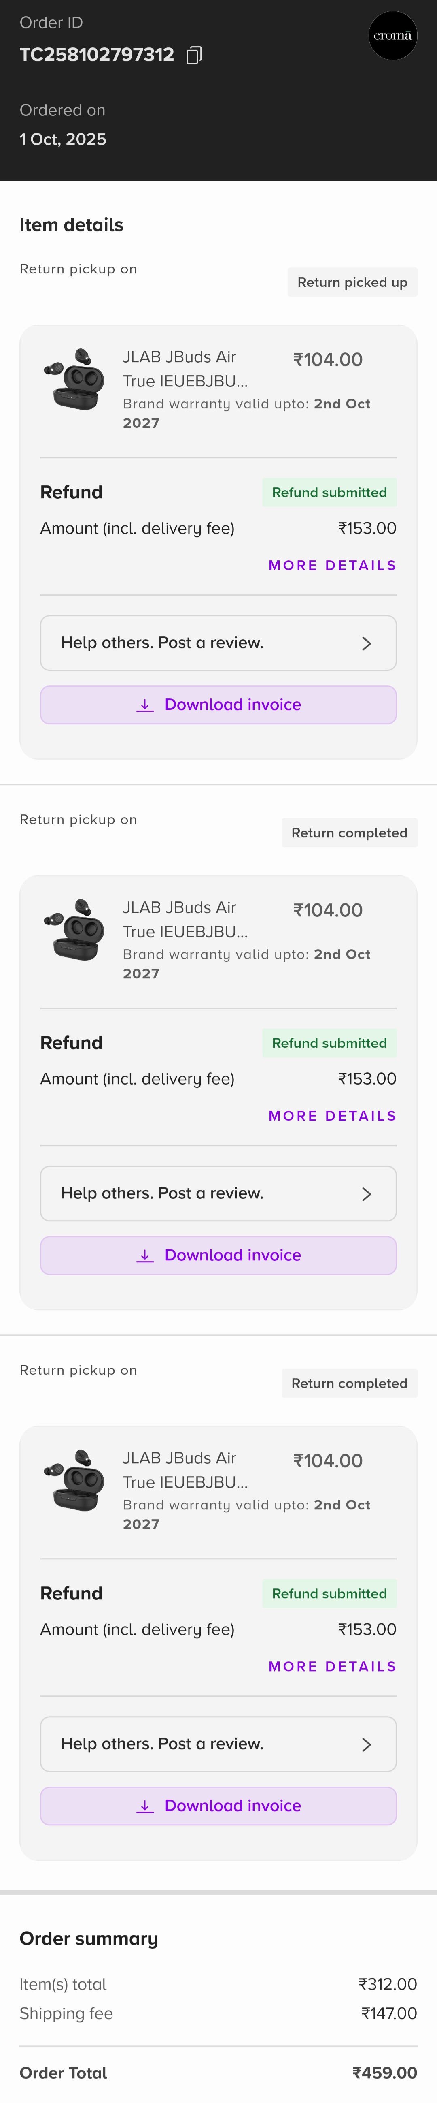Expand review chevron in the second item card
The image size is (437, 2103).
coord(366,1193)
